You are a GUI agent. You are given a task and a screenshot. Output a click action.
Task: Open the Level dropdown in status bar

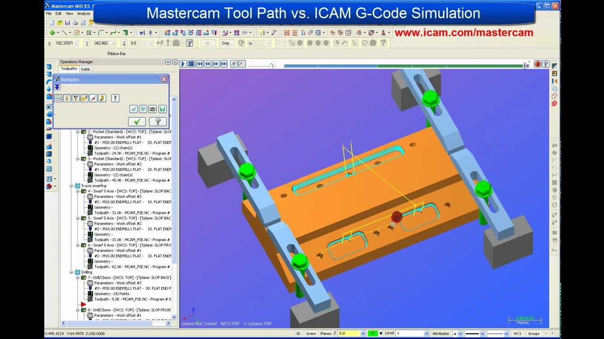426,333
